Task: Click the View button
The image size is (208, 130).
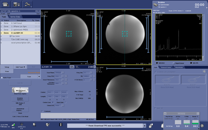Action: (7, 71)
